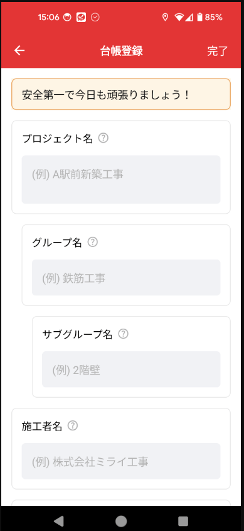The image size is (244, 531).
Task: Tap the clock showing 15:06
Action: point(49,17)
